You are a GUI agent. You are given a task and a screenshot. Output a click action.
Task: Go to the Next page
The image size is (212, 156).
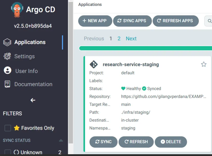pyautogui.click(x=131, y=39)
